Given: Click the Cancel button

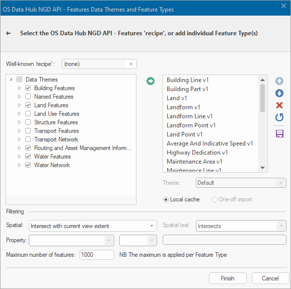Looking at the screenshot, I should [x=270, y=278].
